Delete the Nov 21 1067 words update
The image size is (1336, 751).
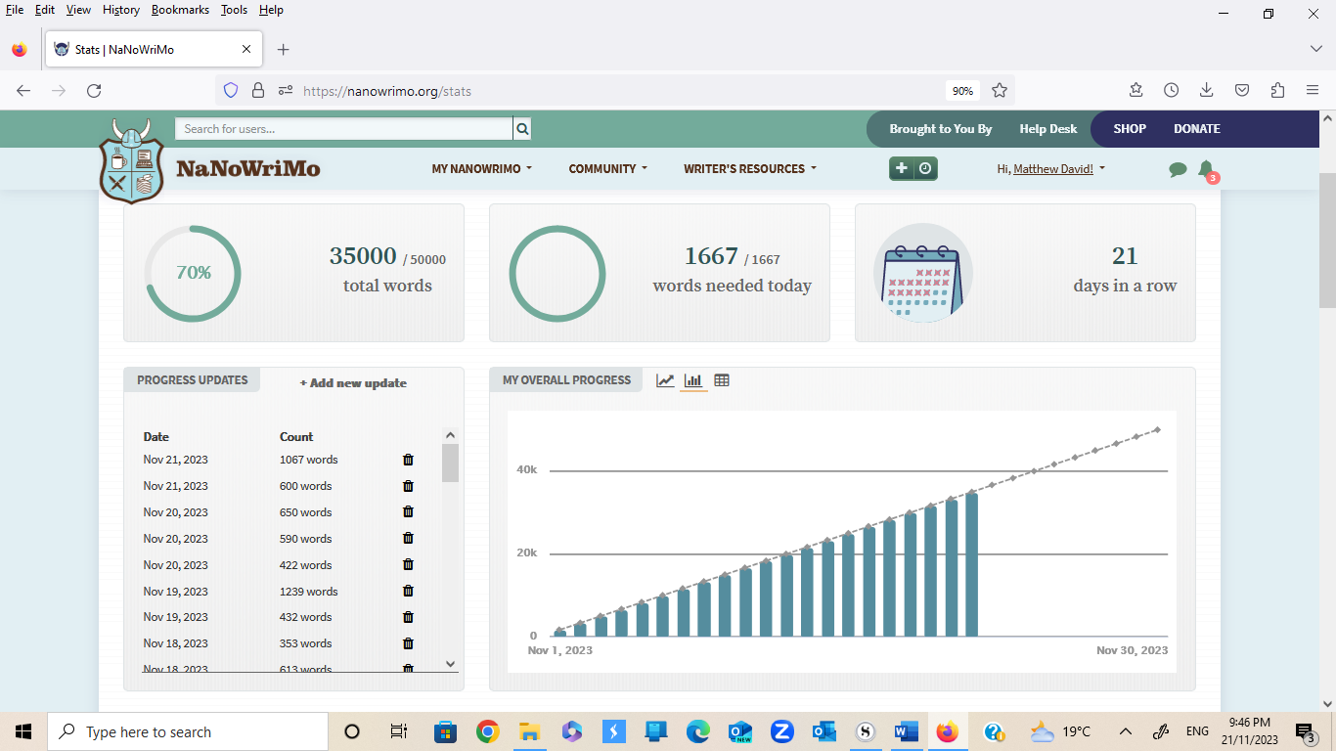[x=408, y=460]
